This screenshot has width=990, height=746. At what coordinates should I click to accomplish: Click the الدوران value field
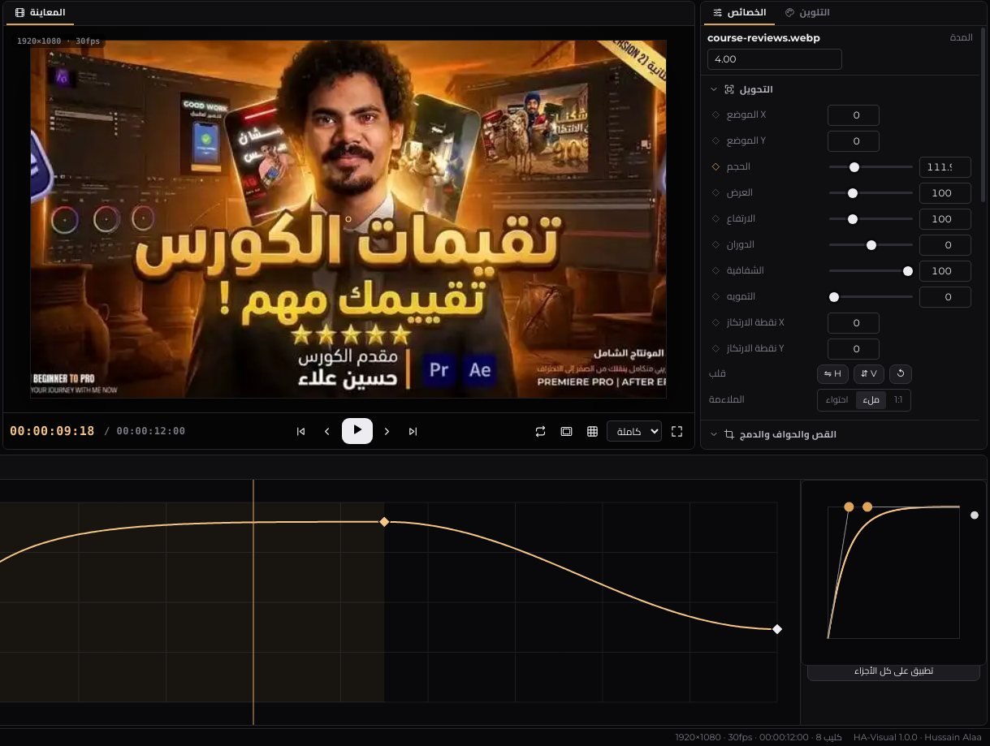pos(946,245)
